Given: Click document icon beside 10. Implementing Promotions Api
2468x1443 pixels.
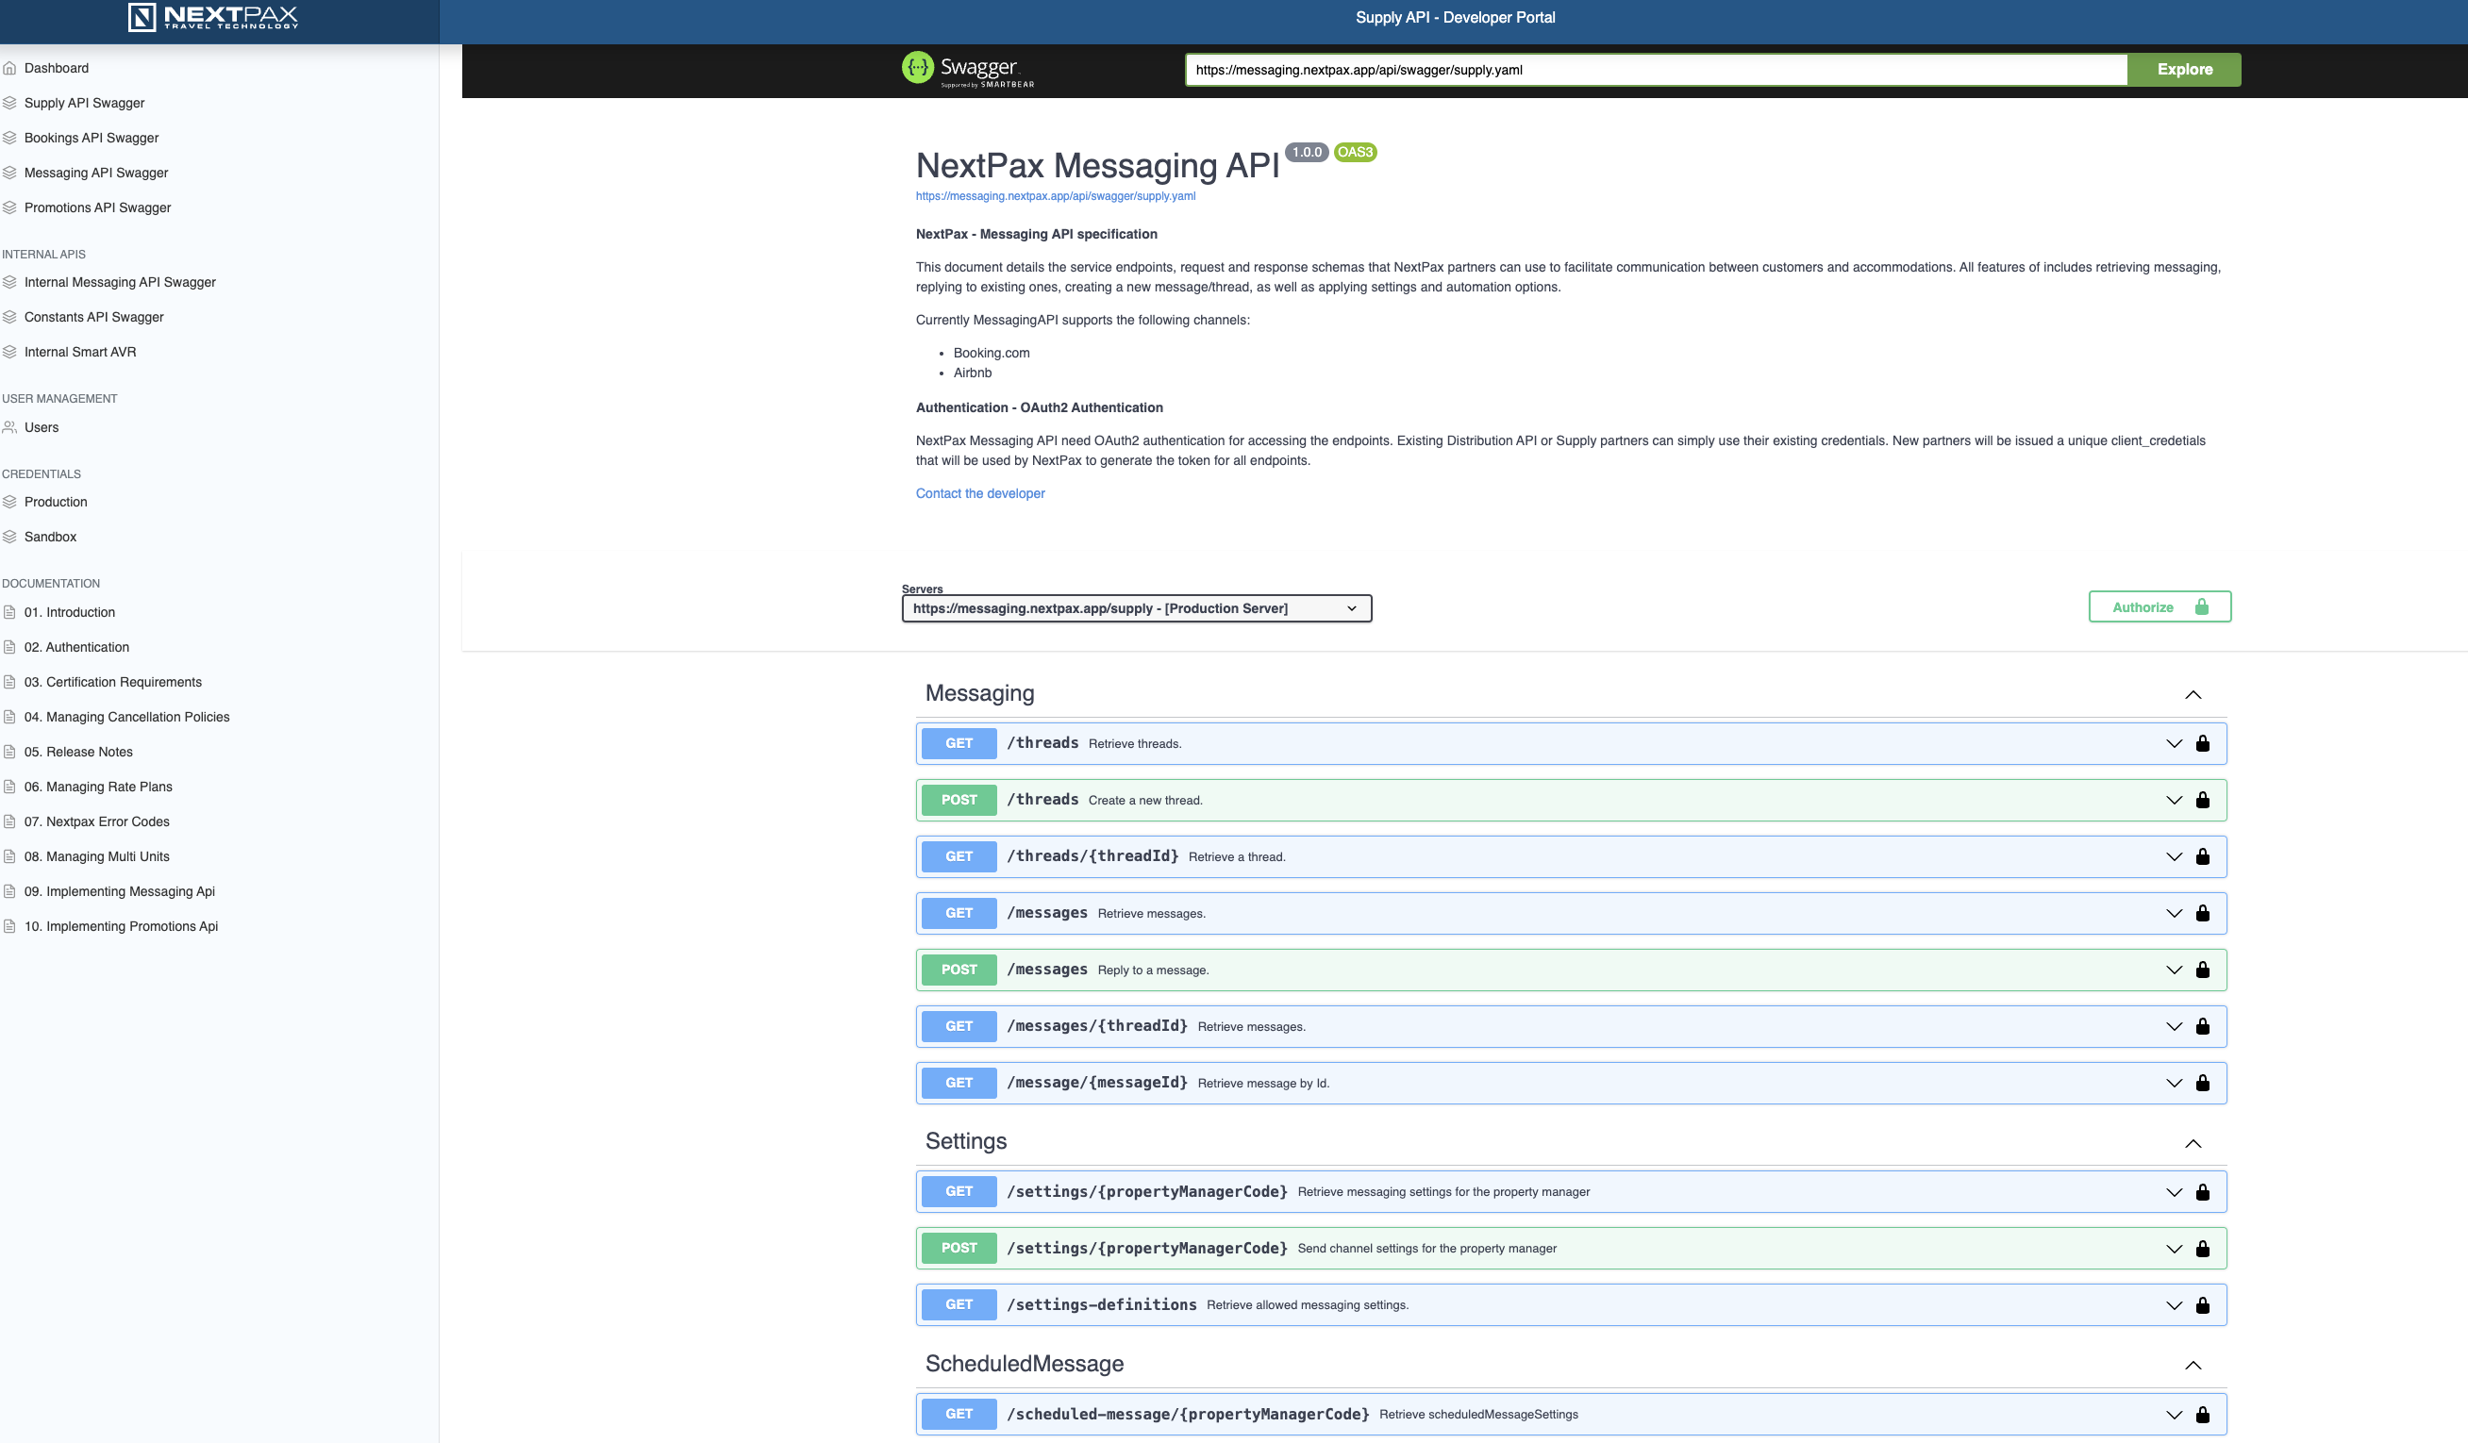Looking at the screenshot, I should click(x=9, y=926).
